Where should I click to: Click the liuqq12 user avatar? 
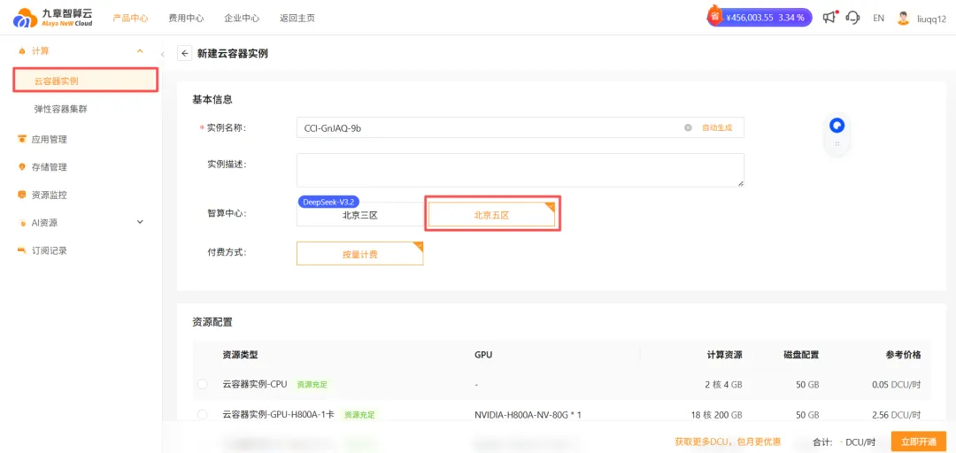903,18
